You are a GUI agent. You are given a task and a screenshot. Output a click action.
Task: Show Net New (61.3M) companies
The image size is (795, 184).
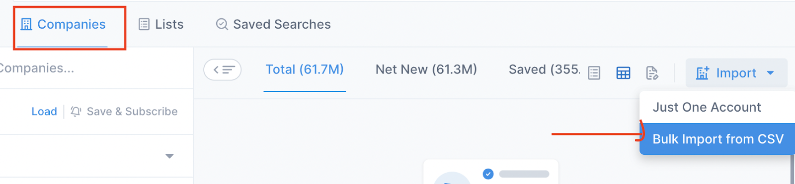click(426, 69)
